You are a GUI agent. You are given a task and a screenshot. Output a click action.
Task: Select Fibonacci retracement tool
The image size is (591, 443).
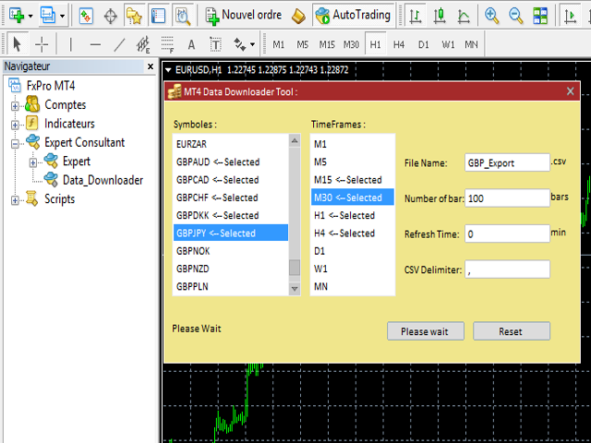[x=167, y=44]
